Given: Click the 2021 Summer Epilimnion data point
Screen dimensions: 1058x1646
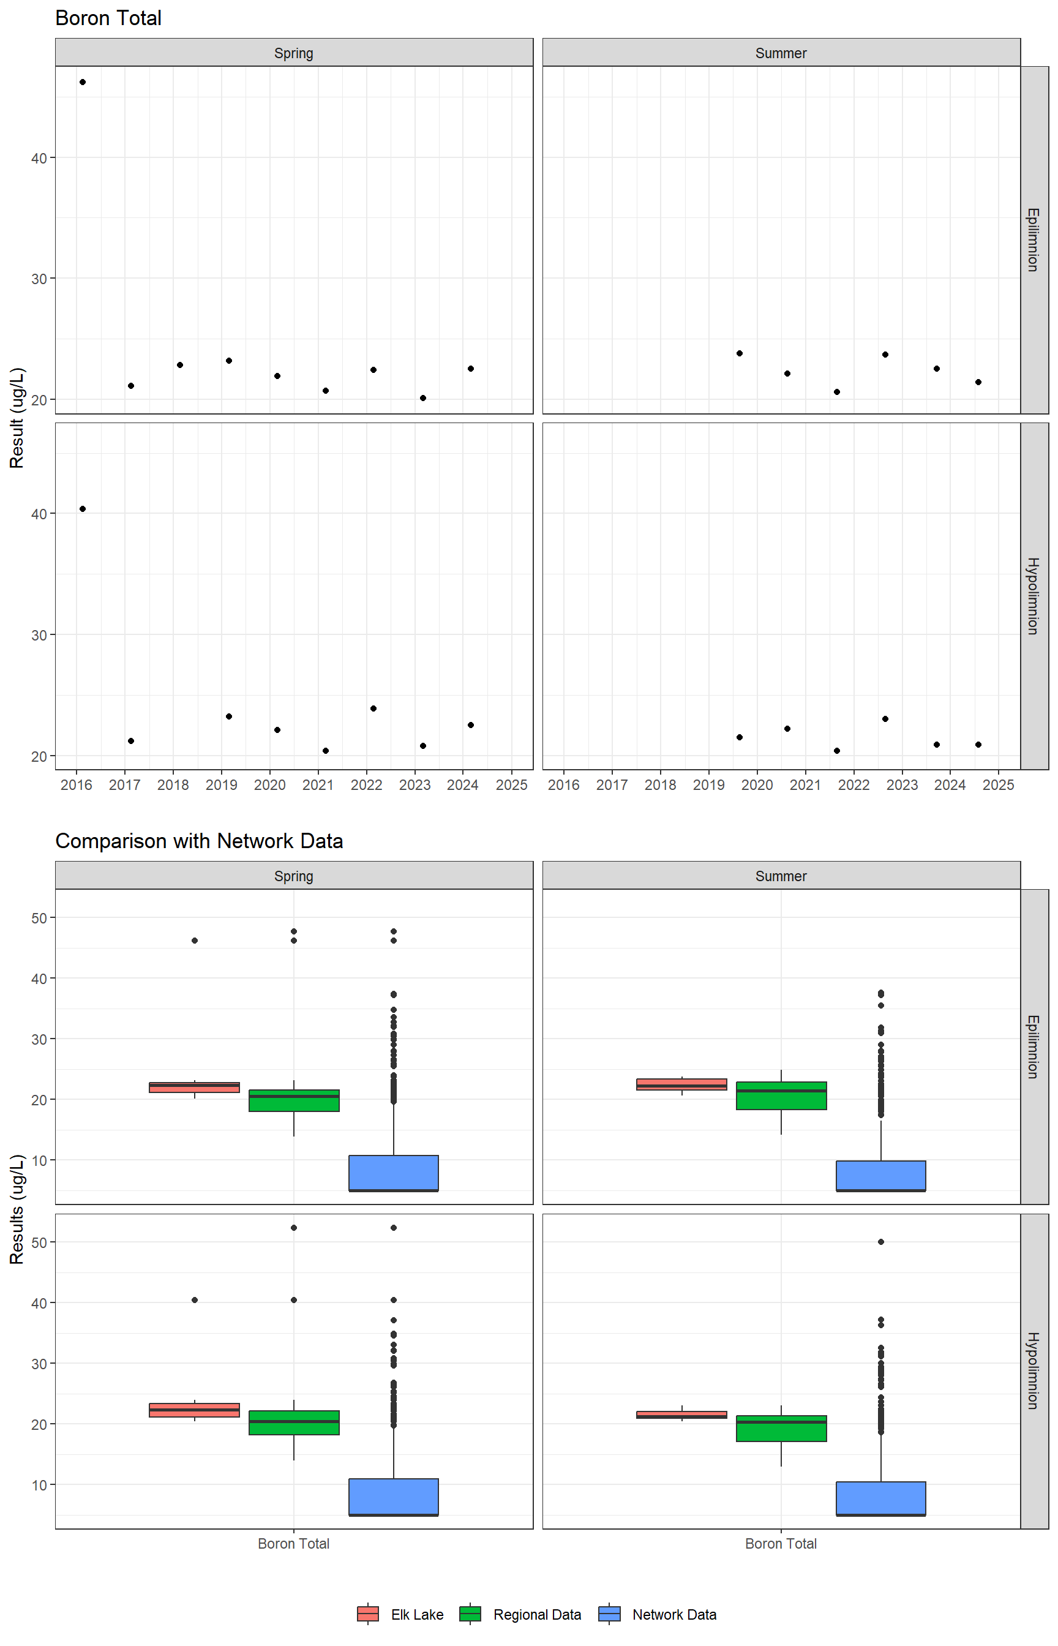Looking at the screenshot, I should click(837, 391).
